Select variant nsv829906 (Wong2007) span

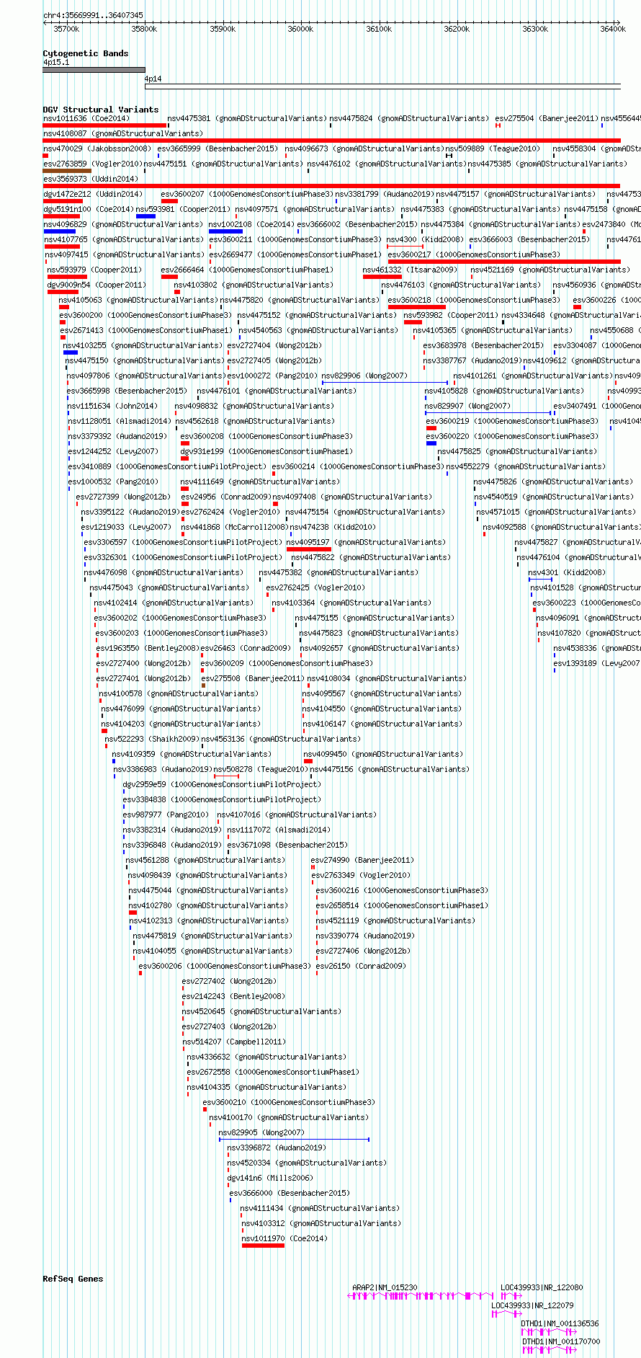point(385,382)
